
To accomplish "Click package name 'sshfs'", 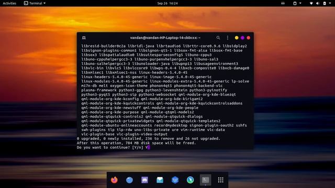I will coord(241,125).
